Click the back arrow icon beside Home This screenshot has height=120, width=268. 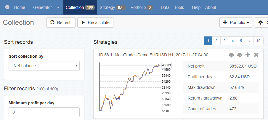click(x=7, y=7)
